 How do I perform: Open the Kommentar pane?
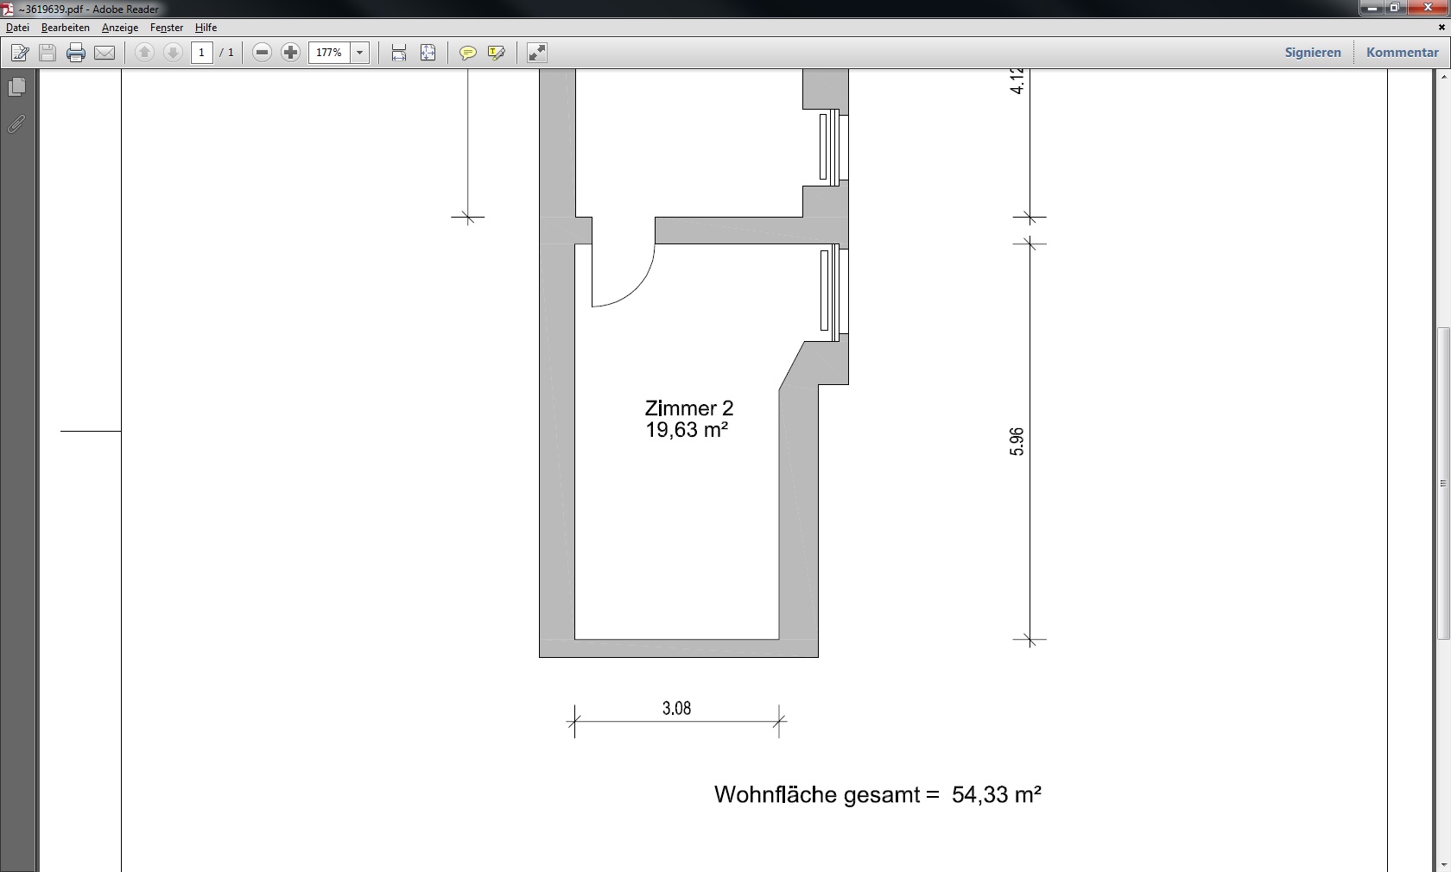coord(1402,53)
